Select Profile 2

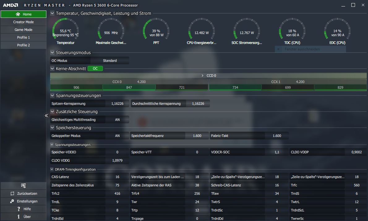click(x=24, y=45)
